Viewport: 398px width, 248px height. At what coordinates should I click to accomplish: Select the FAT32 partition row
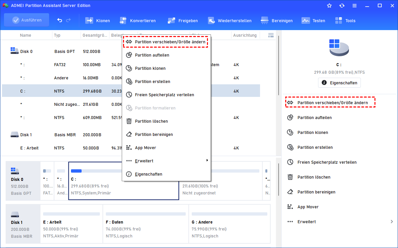(x=131, y=65)
